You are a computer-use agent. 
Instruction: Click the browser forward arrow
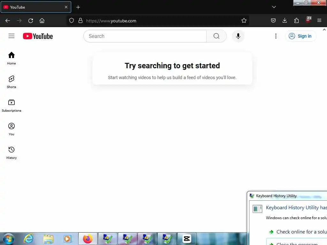(x=19, y=21)
